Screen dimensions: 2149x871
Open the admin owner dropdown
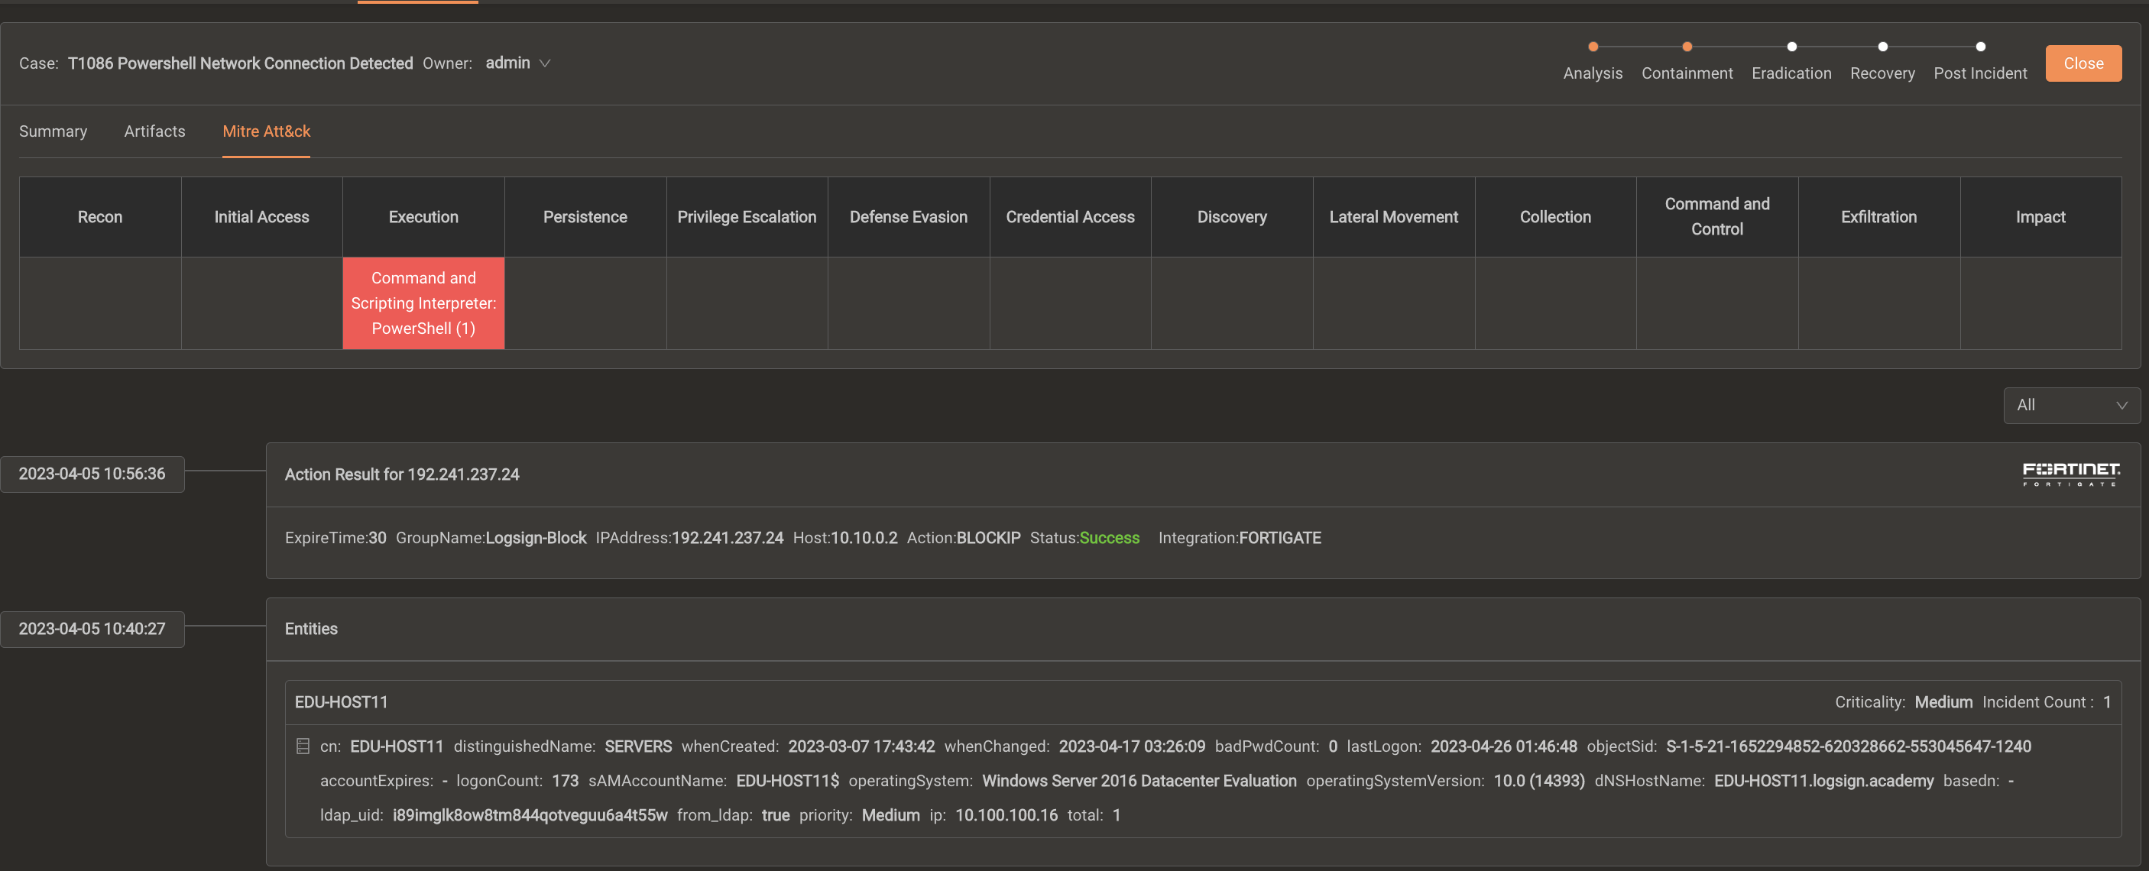518,63
